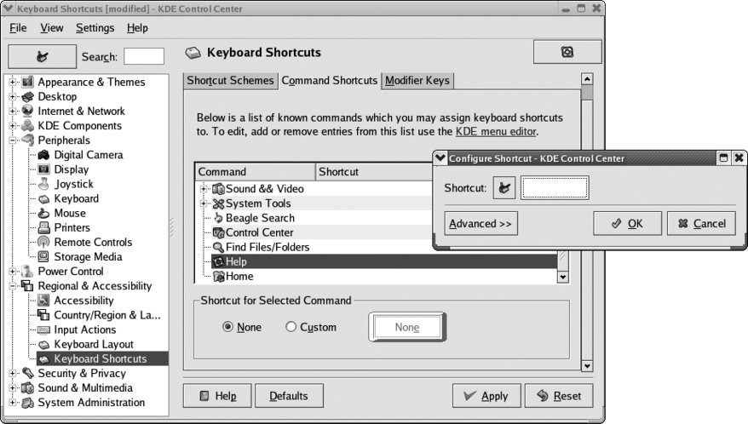Expand the KDE Components node
748x424 pixels.
13,125
